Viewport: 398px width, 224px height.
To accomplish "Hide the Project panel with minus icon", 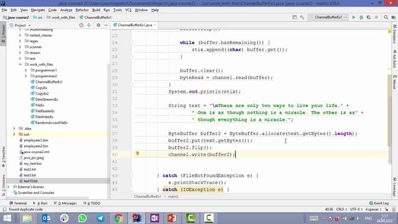I will click(106, 25).
